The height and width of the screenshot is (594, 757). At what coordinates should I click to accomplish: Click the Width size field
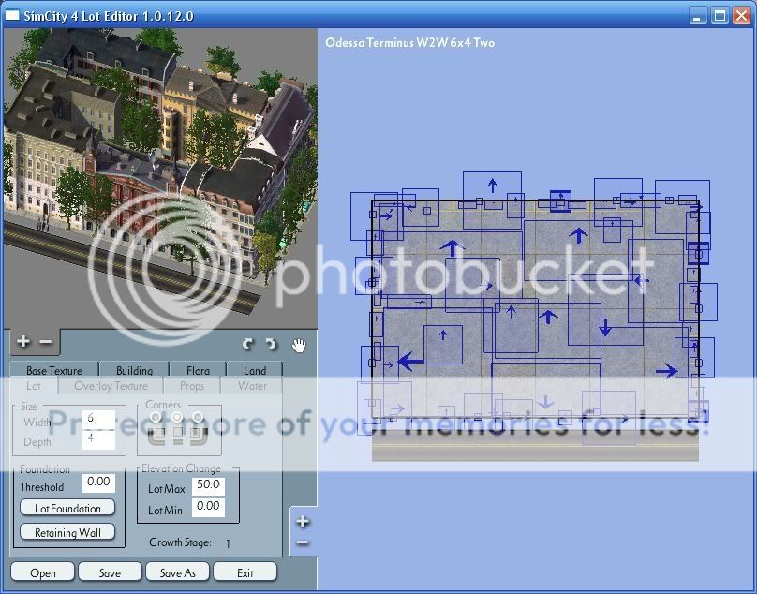pos(98,419)
